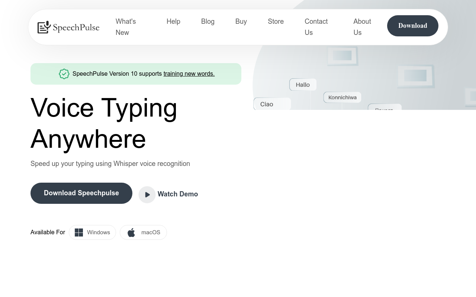Click the Watch Demo label
Viewport: 476px width, 297px height.
pos(178,194)
